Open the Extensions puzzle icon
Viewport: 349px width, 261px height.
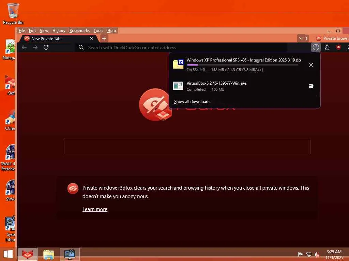(x=327, y=47)
